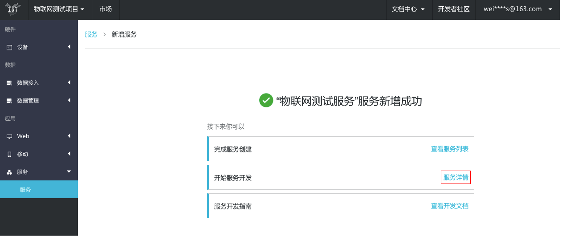Viewport: 570px width, 245px height.
Task: Open the 物联网测试项目 project dropdown
Action: point(59,9)
